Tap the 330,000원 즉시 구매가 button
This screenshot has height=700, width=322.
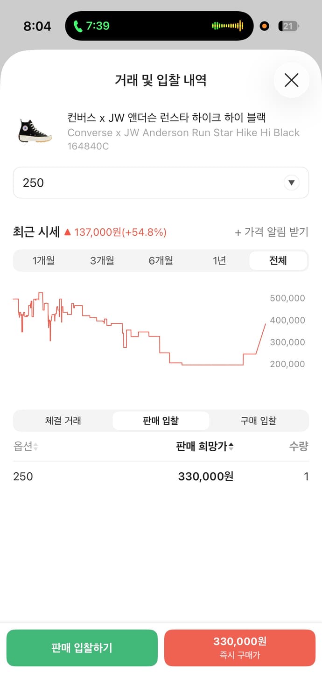coord(239,647)
